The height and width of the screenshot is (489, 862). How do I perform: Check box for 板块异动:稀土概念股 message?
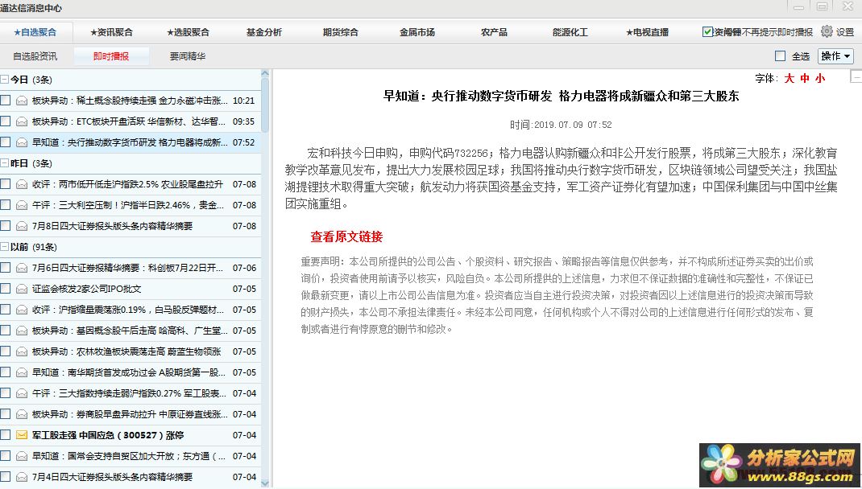(6, 100)
